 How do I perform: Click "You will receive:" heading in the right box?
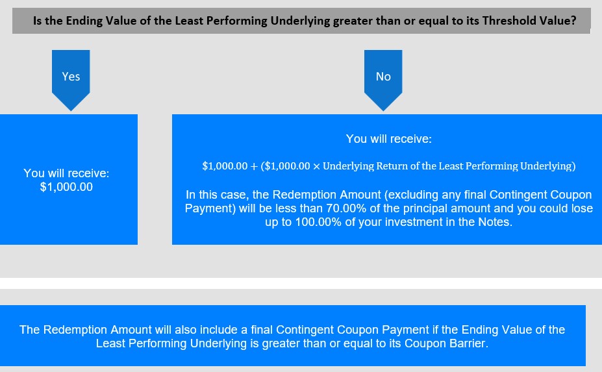pos(388,138)
